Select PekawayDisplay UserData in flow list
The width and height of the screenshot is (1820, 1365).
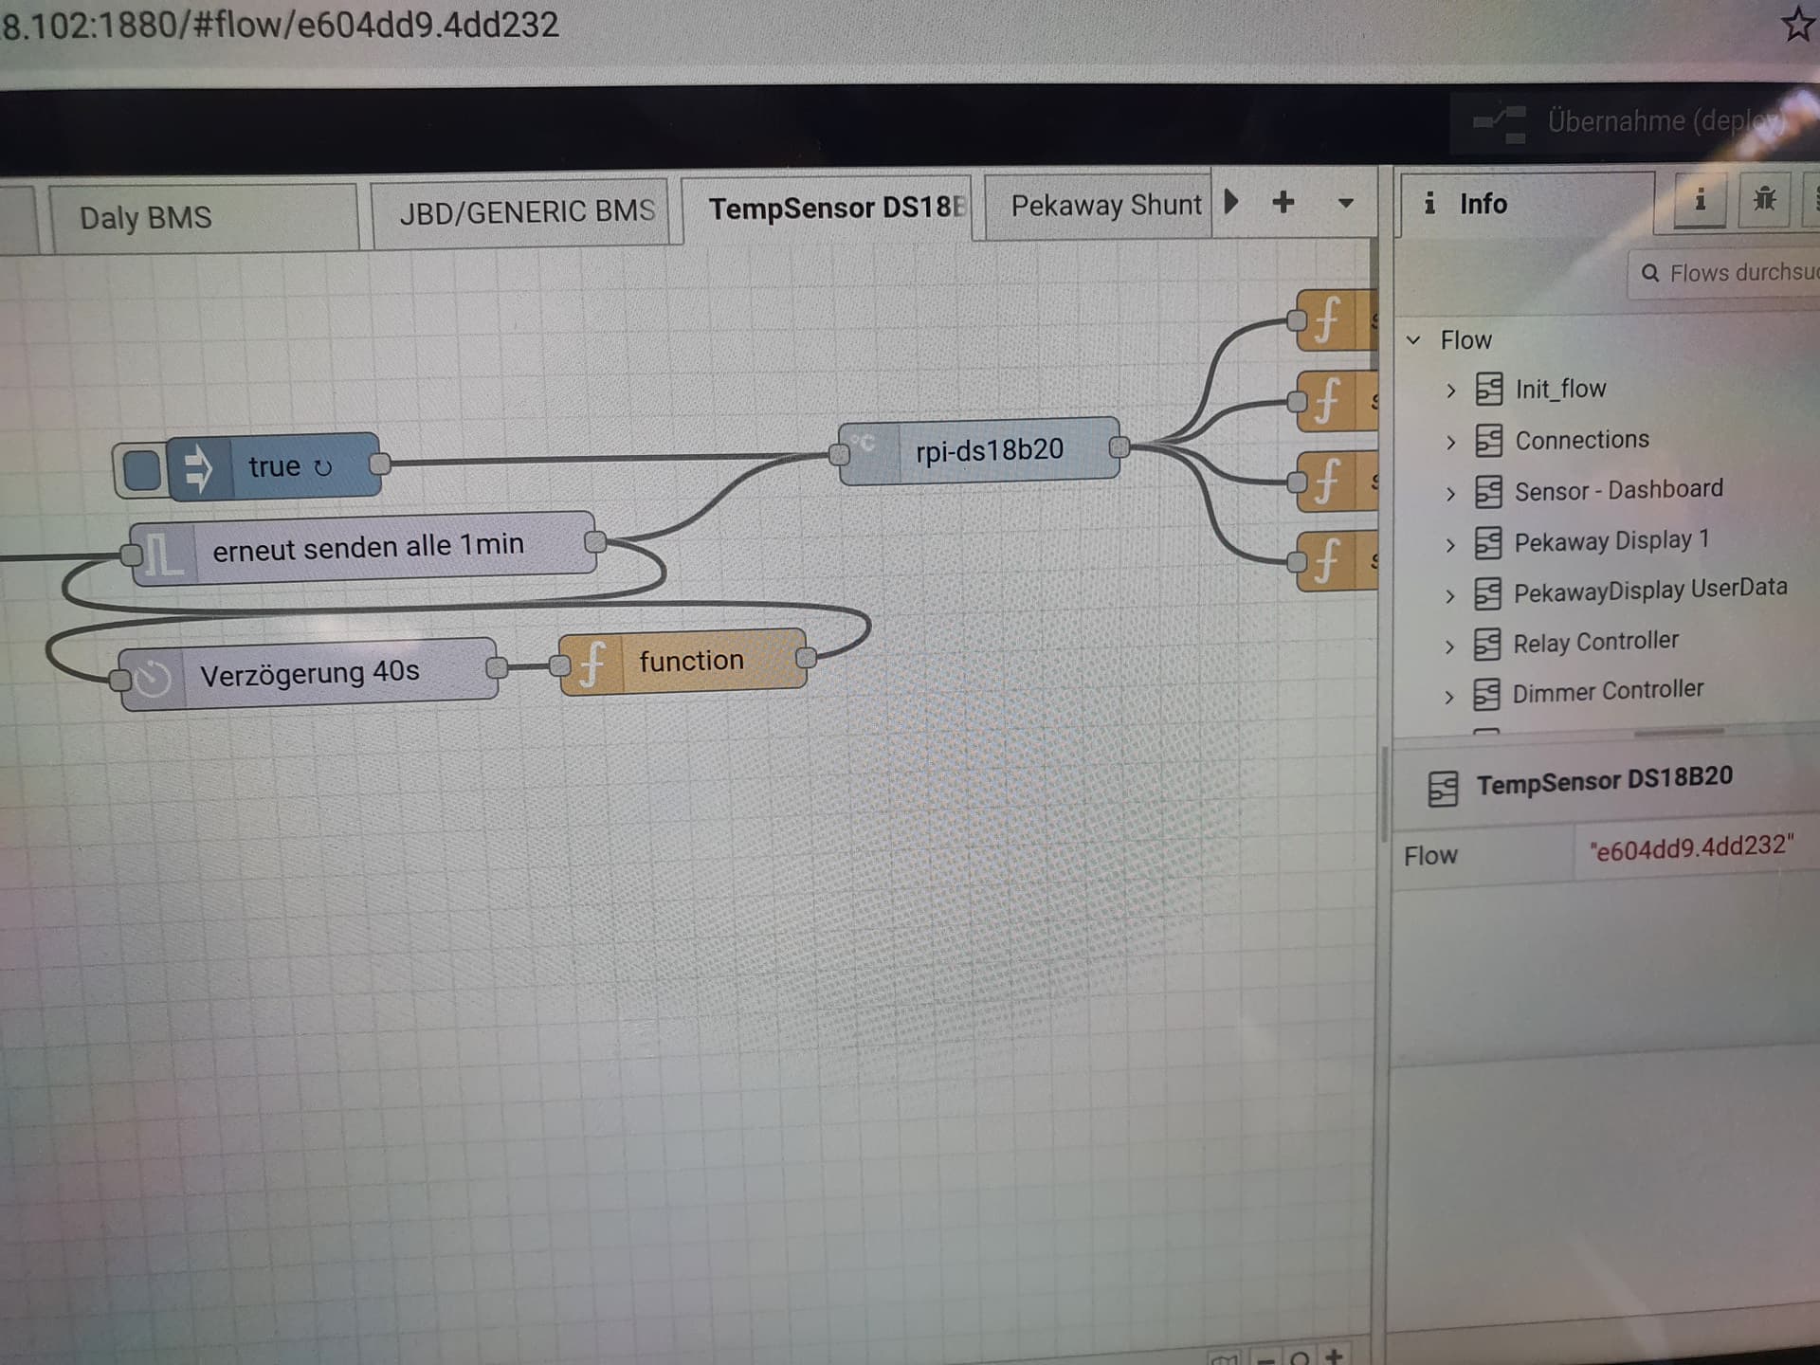[x=1650, y=591]
